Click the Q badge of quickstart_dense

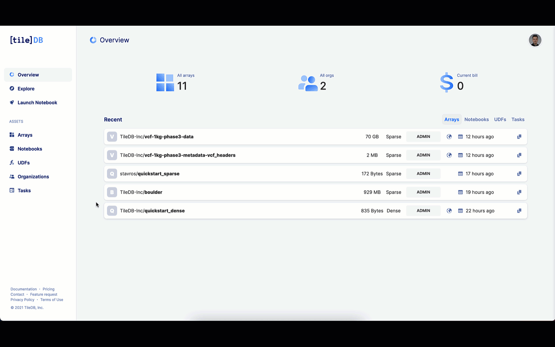(x=112, y=211)
